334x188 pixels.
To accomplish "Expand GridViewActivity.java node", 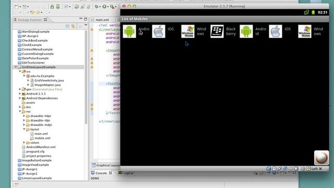I will [28, 80].
